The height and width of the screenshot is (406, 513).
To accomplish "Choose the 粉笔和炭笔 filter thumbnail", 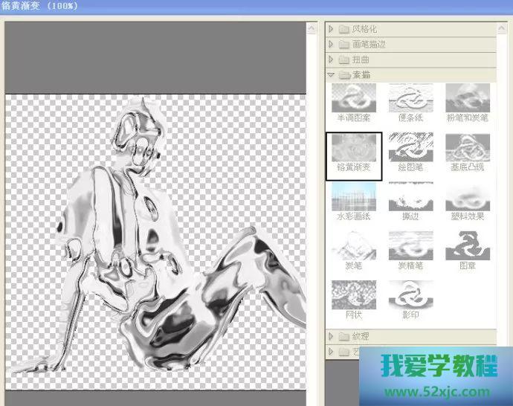I will tap(467, 98).
